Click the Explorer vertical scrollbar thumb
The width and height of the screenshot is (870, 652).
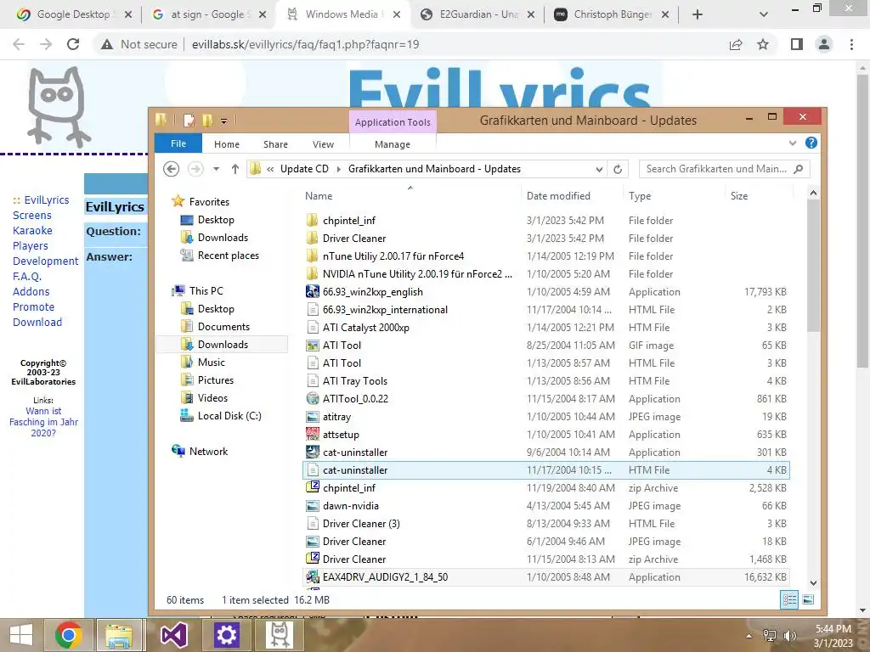(813, 266)
